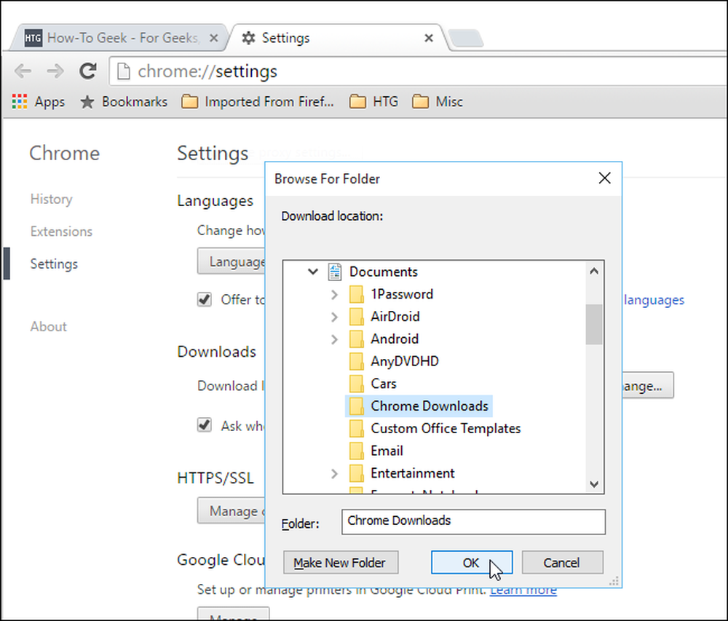Toggle the Ask where to save checkbox
728x621 pixels.
205,424
